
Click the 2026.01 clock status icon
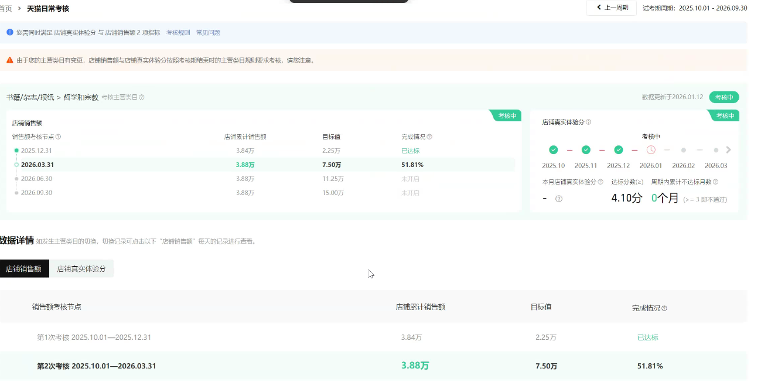coord(651,150)
